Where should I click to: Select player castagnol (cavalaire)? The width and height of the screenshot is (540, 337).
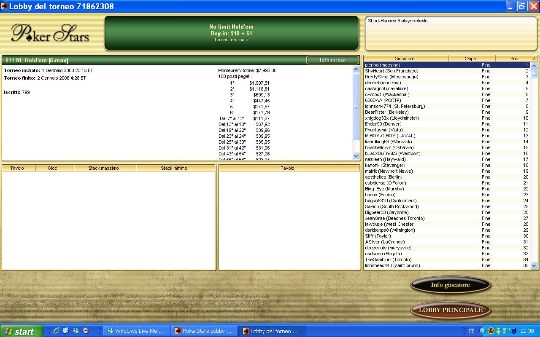pos(447,89)
